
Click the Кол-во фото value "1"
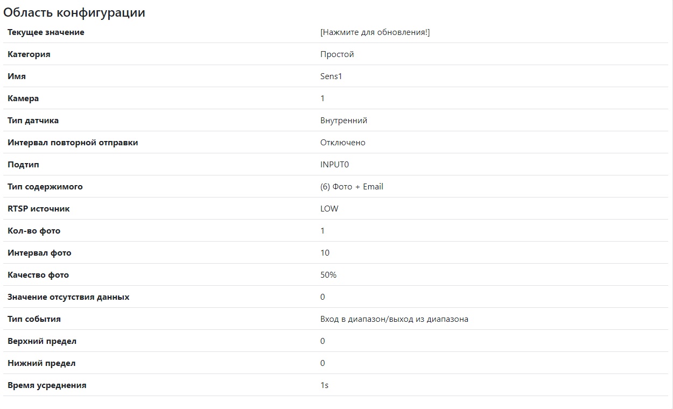point(323,231)
